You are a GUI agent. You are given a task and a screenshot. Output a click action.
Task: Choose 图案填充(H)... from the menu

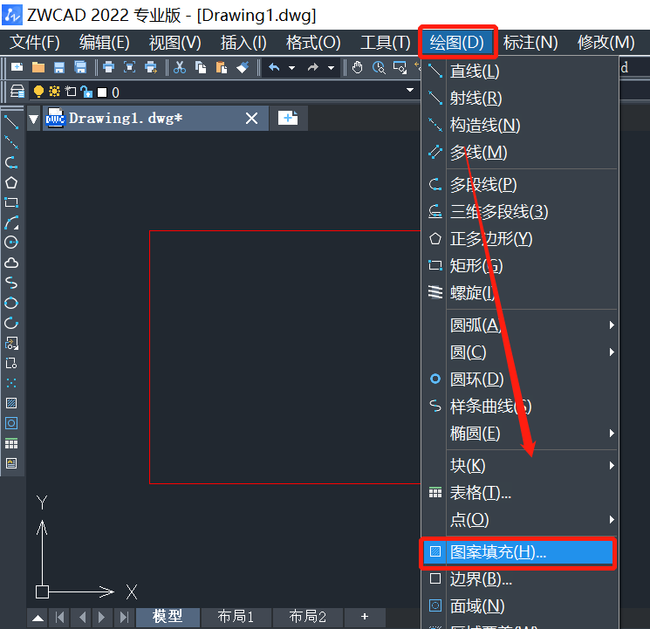click(x=518, y=552)
